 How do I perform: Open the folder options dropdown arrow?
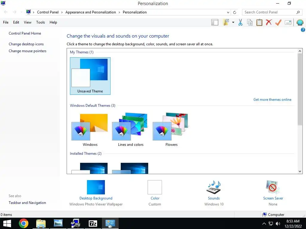click(233, 22)
